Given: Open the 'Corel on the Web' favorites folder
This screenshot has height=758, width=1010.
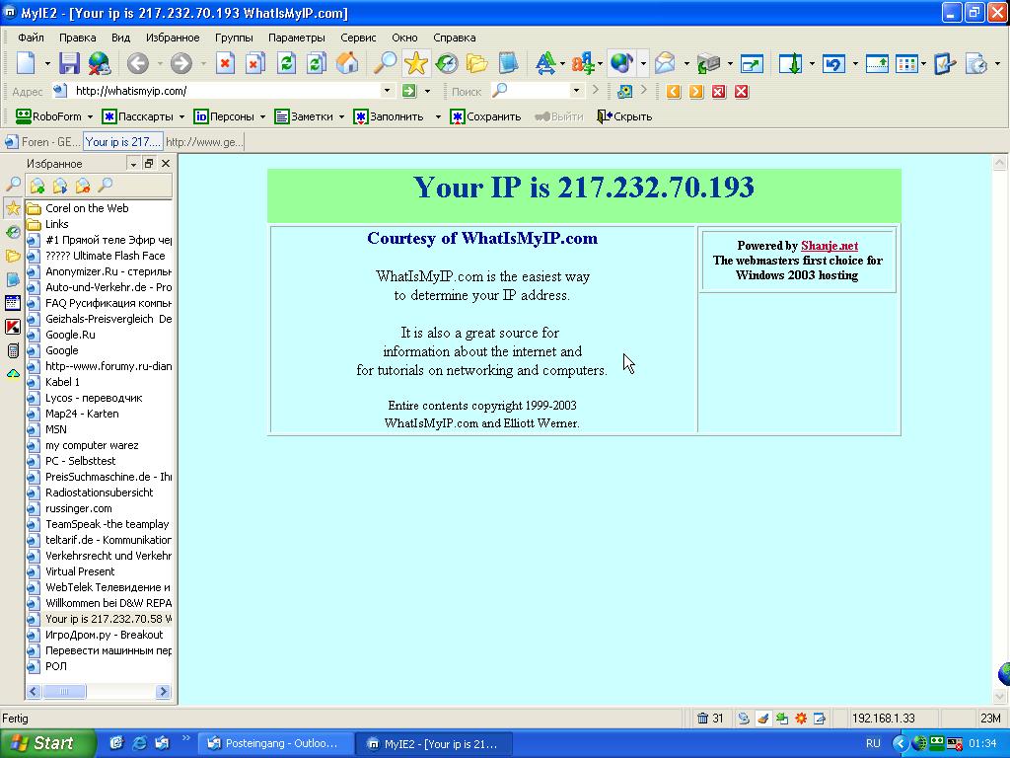Looking at the screenshot, I should click(x=87, y=208).
